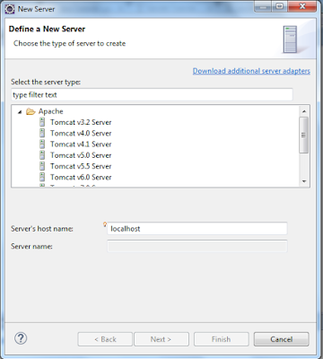This screenshot has width=323, height=359.
Task: Click the server list scroll down arrow
Action: [x=304, y=181]
